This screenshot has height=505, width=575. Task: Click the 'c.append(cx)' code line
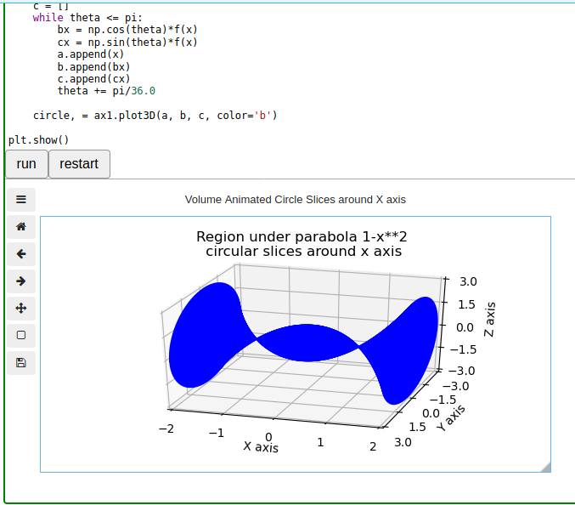(x=94, y=79)
